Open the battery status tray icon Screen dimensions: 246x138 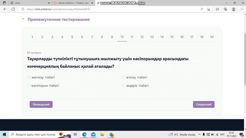213,135
